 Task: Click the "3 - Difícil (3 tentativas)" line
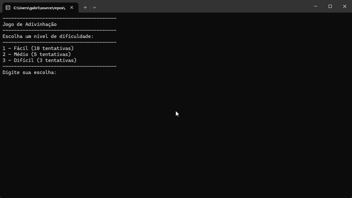coord(40,60)
